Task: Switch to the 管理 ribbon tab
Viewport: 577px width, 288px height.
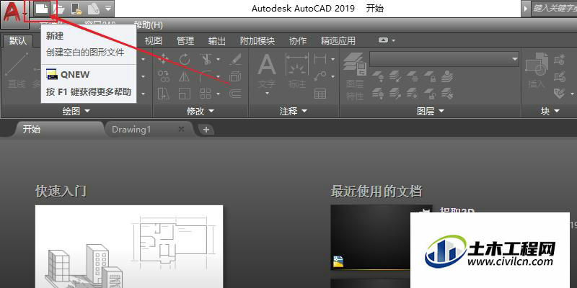Action: click(185, 40)
